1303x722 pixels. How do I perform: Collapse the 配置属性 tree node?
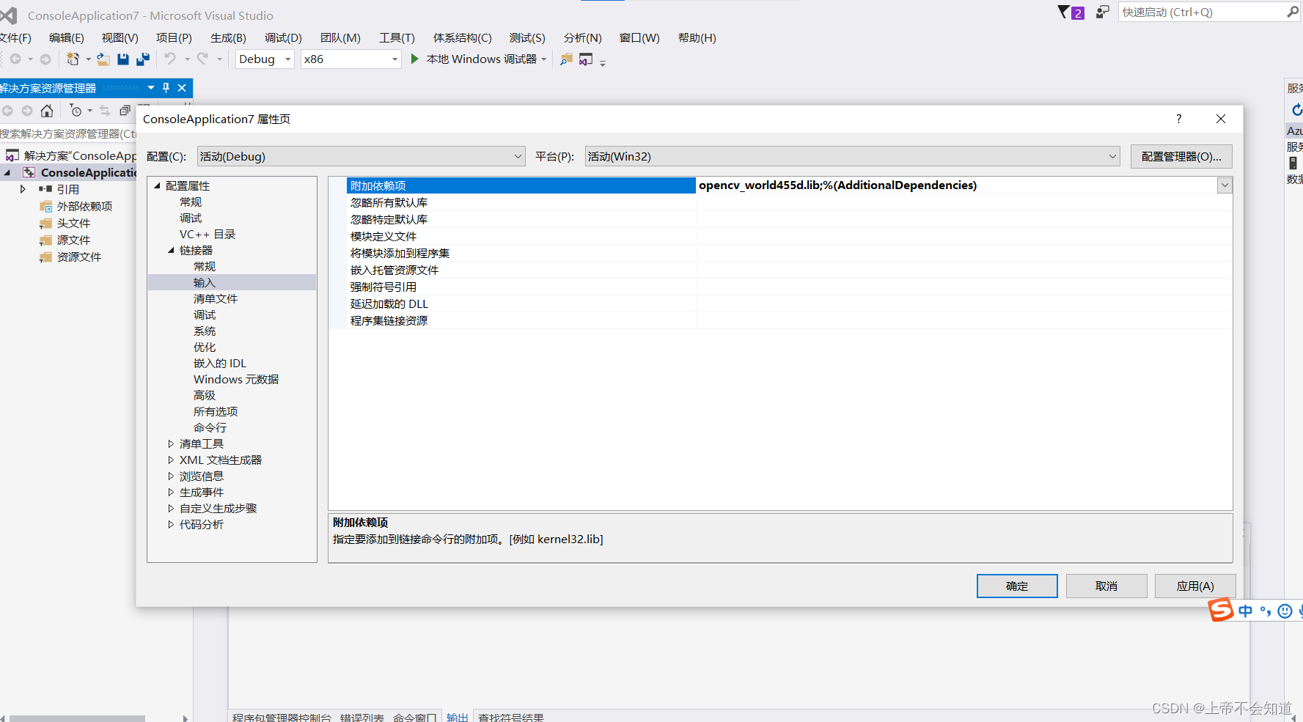157,186
